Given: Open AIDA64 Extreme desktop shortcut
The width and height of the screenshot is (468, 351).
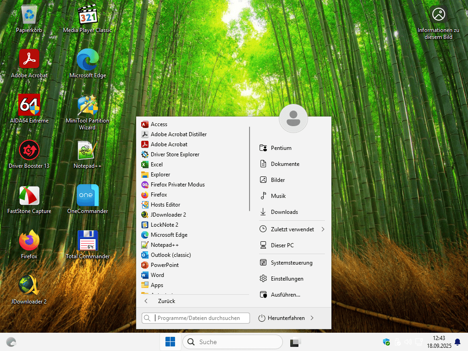Looking at the screenshot, I should click(29, 106).
